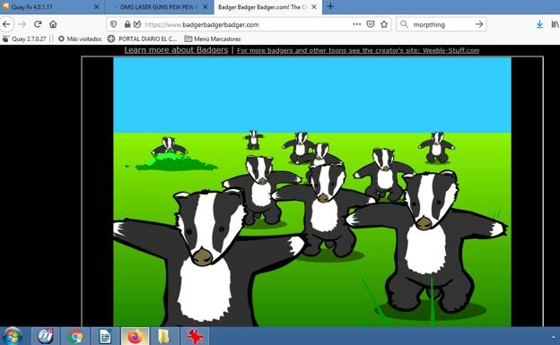Click the badger animation area
The width and height of the screenshot is (560, 345).
pyautogui.click(x=312, y=192)
